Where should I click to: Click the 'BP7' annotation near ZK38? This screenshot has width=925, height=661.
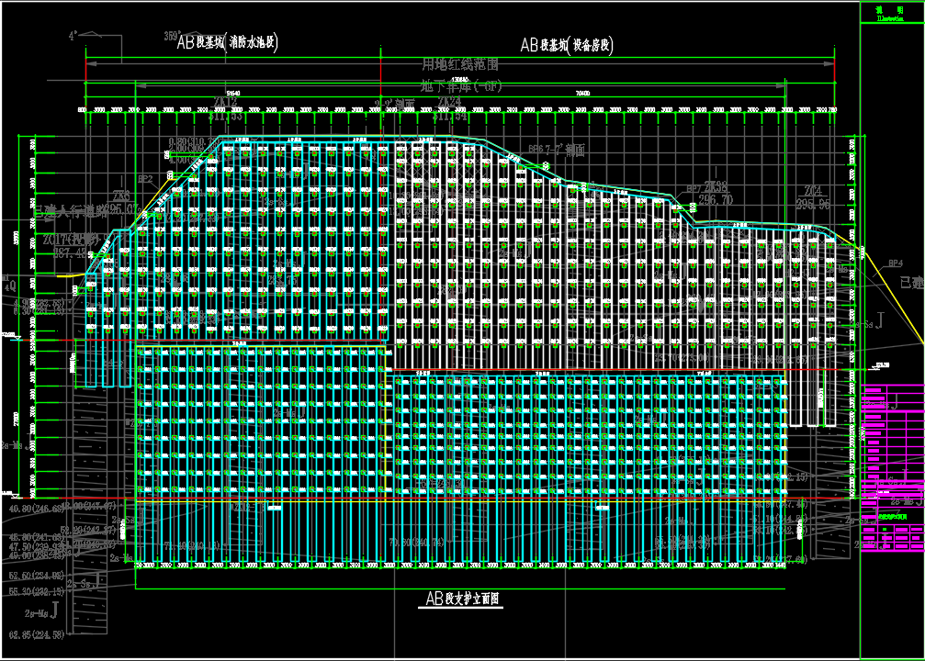tap(694, 189)
